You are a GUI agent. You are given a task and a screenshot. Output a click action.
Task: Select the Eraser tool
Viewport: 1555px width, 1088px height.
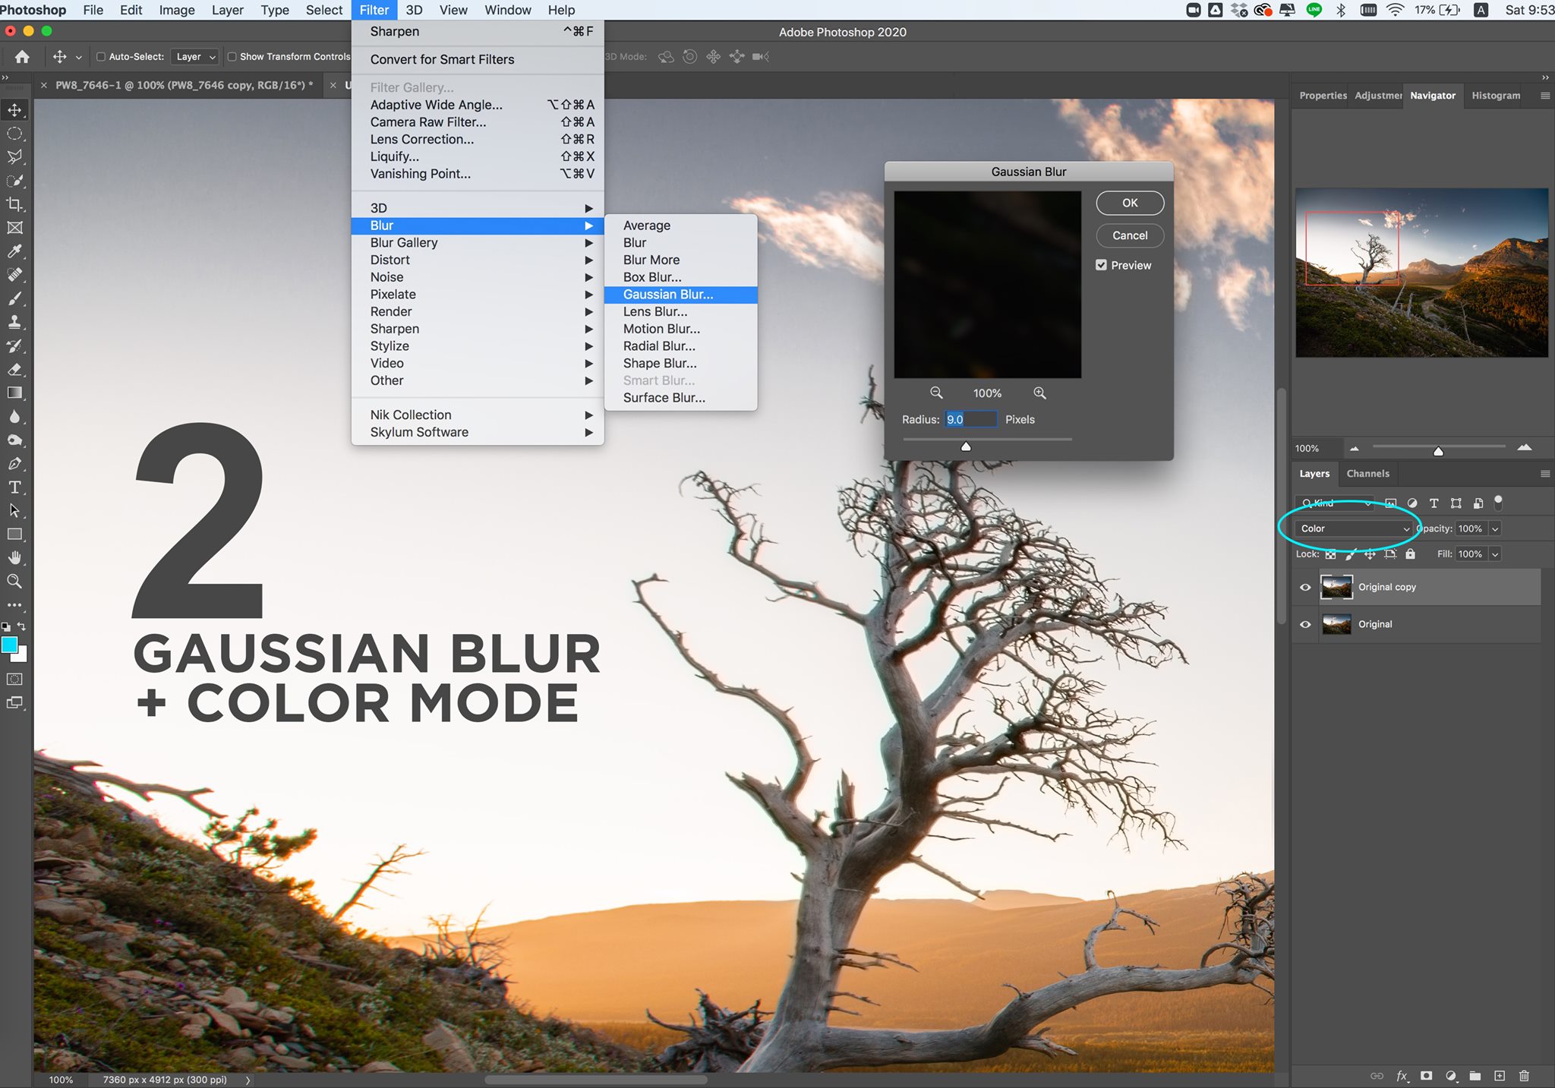14,369
